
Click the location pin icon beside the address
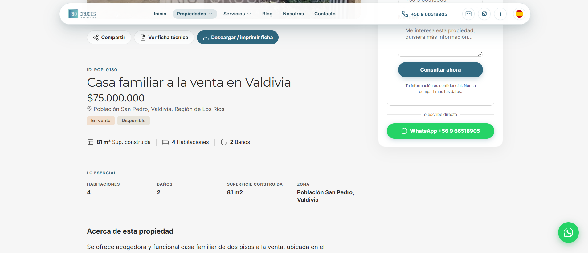89,109
